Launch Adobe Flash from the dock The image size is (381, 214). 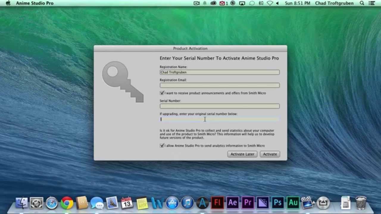click(x=218, y=203)
